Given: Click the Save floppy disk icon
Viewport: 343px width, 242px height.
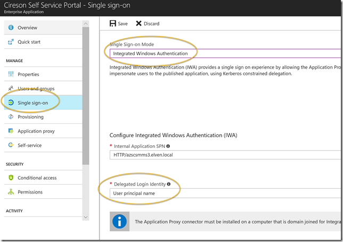Looking at the screenshot, I should pyautogui.click(x=113, y=23).
